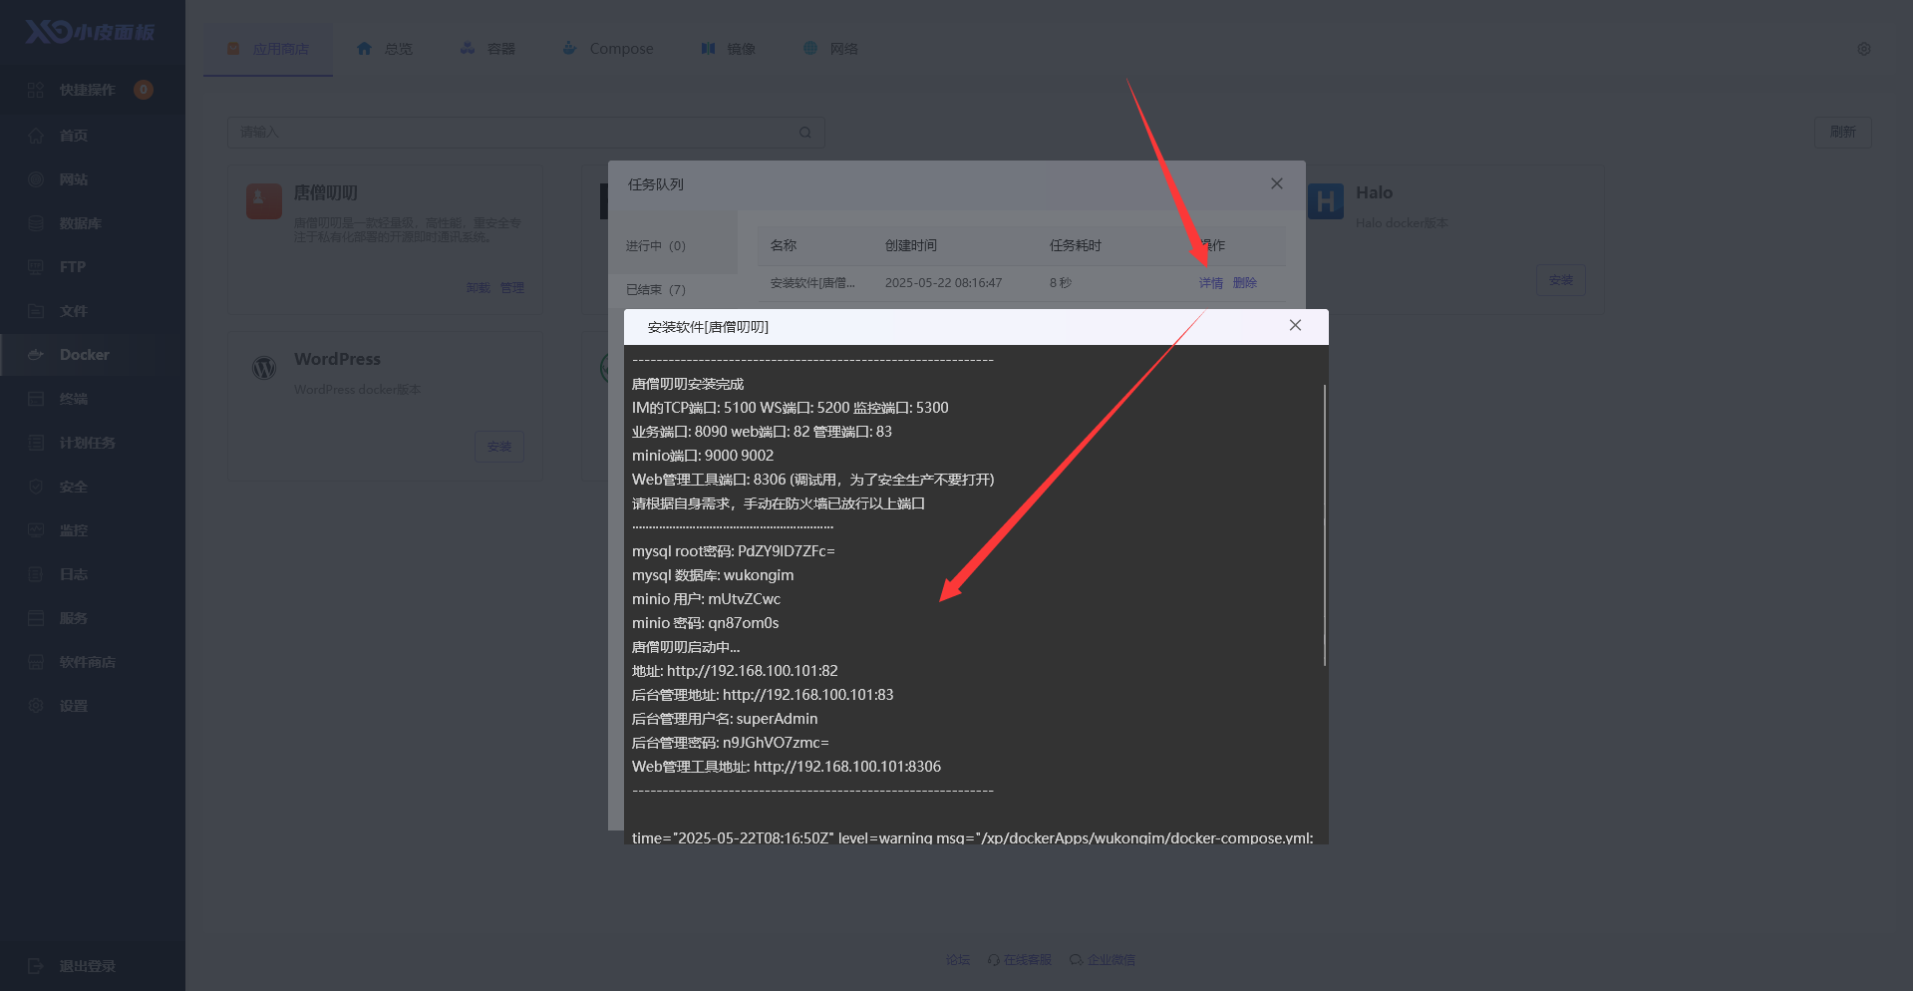1913x991 pixels.
Task: Switch to the 镜像 images tab
Action: click(728, 49)
